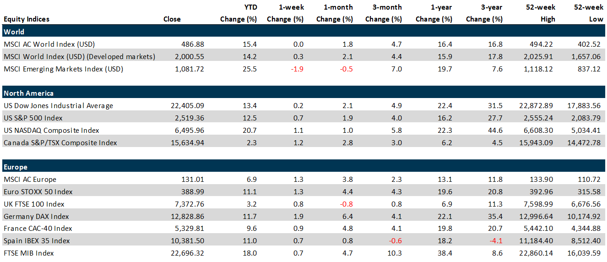
Task: Click Germany DAX 1-month change 6.4
Action: click(348, 216)
